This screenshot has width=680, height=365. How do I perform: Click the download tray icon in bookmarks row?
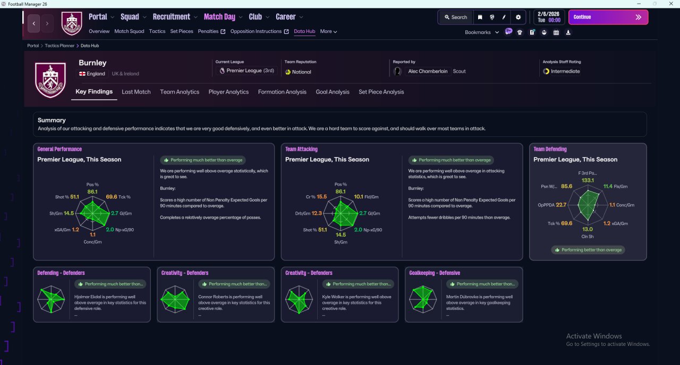[568, 32]
